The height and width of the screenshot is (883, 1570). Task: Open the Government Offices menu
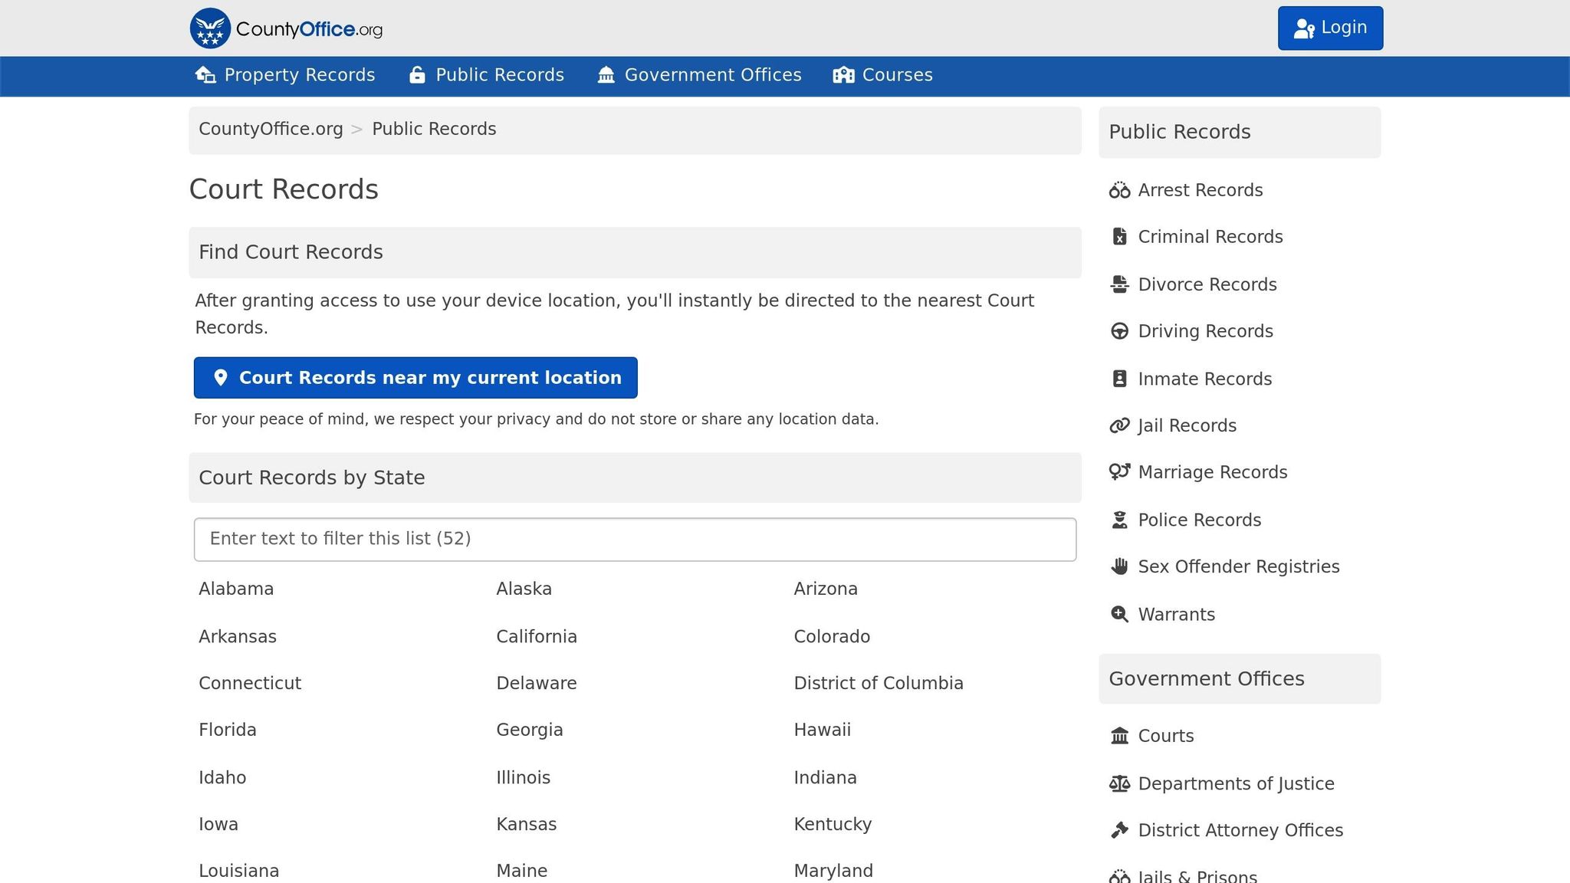click(700, 75)
